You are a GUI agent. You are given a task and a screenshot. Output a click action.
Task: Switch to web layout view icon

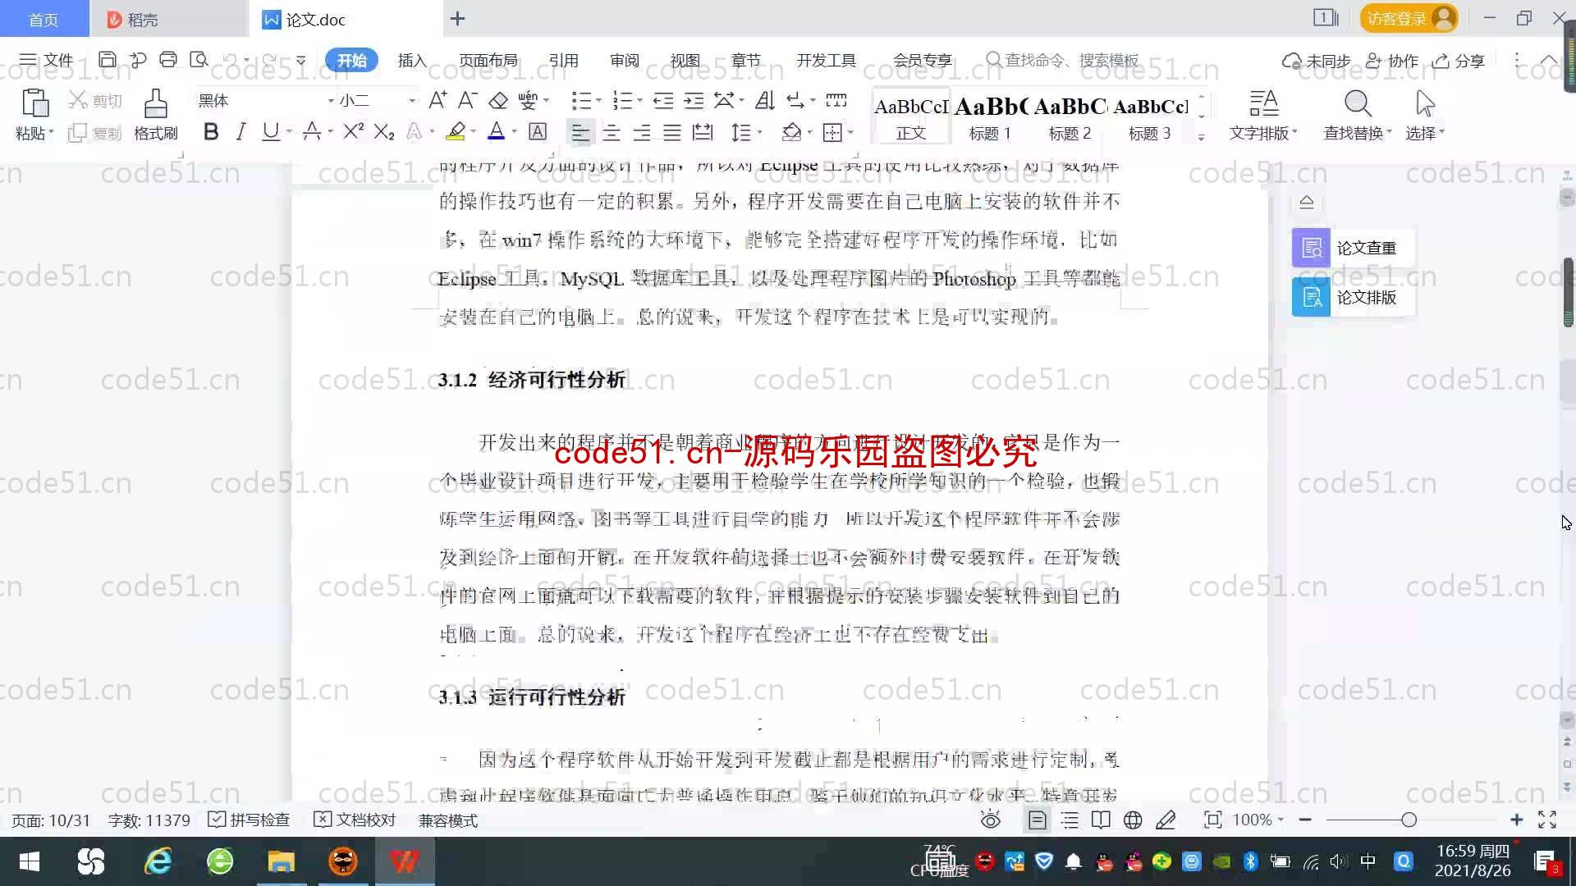pos(1133,820)
